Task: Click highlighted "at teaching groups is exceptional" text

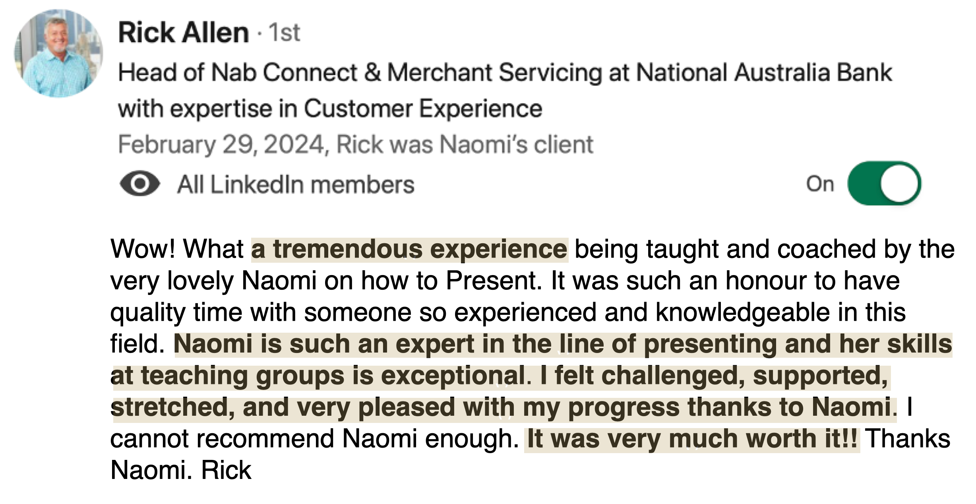Action: coord(318,376)
